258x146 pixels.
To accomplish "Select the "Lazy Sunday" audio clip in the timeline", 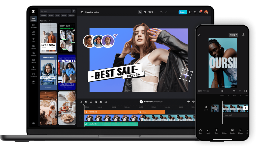I will [x=111, y=124].
